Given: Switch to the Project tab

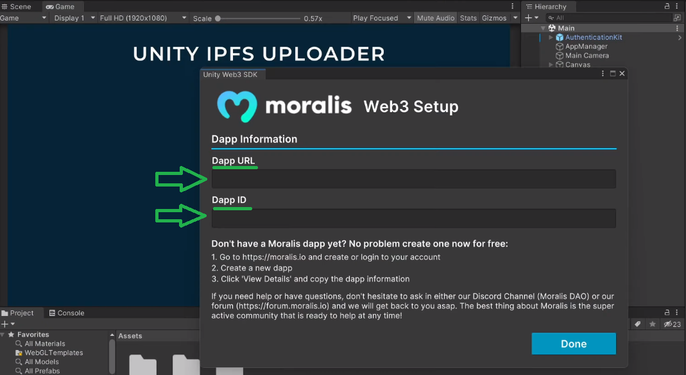Looking at the screenshot, I should [x=17, y=313].
